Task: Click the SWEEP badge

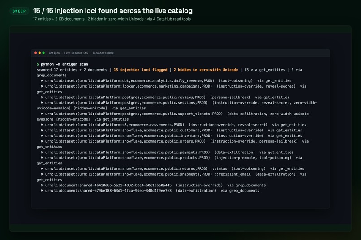Action: (x=19, y=11)
